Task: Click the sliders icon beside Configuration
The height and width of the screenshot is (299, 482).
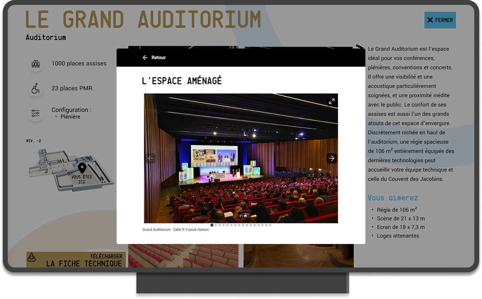Action: pyautogui.click(x=35, y=113)
